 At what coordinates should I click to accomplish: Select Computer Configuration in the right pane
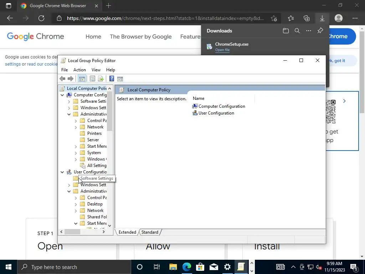click(219, 106)
